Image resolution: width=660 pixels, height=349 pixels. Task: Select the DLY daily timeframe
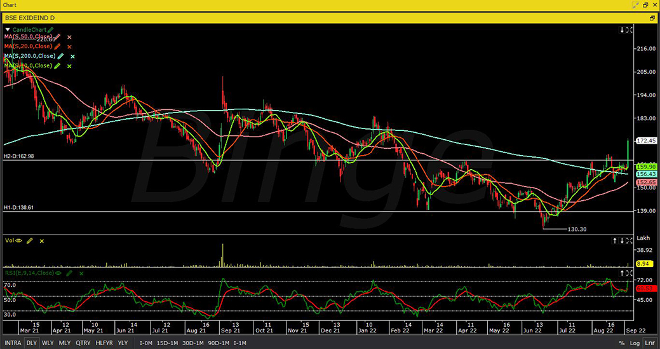click(32, 343)
